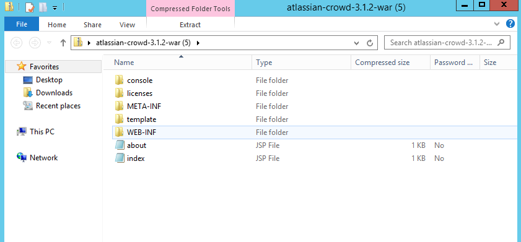Image resolution: width=521 pixels, height=242 pixels.
Task: Go forward with the Forward arrow
Action: click(x=35, y=43)
